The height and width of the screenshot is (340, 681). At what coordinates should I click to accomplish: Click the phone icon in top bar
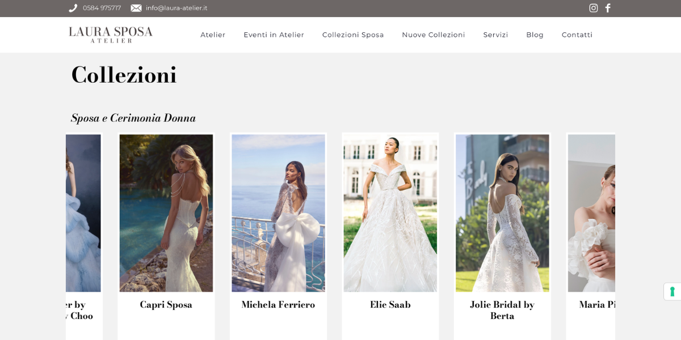[x=73, y=8]
